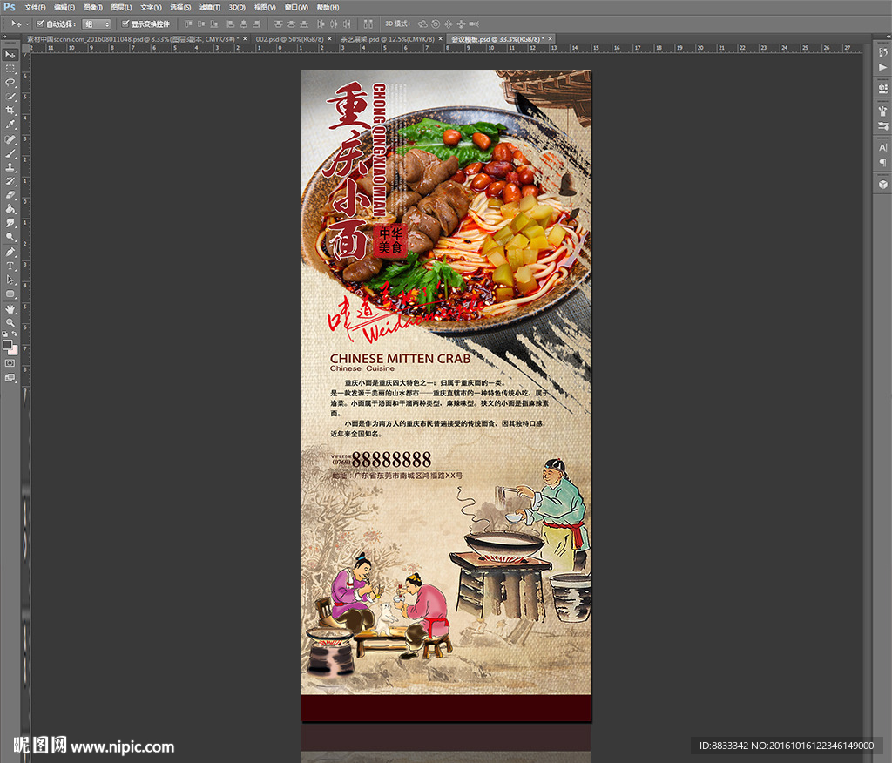Open the Paragraph panel icon
The image size is (892, 763).
click(883, 163)
